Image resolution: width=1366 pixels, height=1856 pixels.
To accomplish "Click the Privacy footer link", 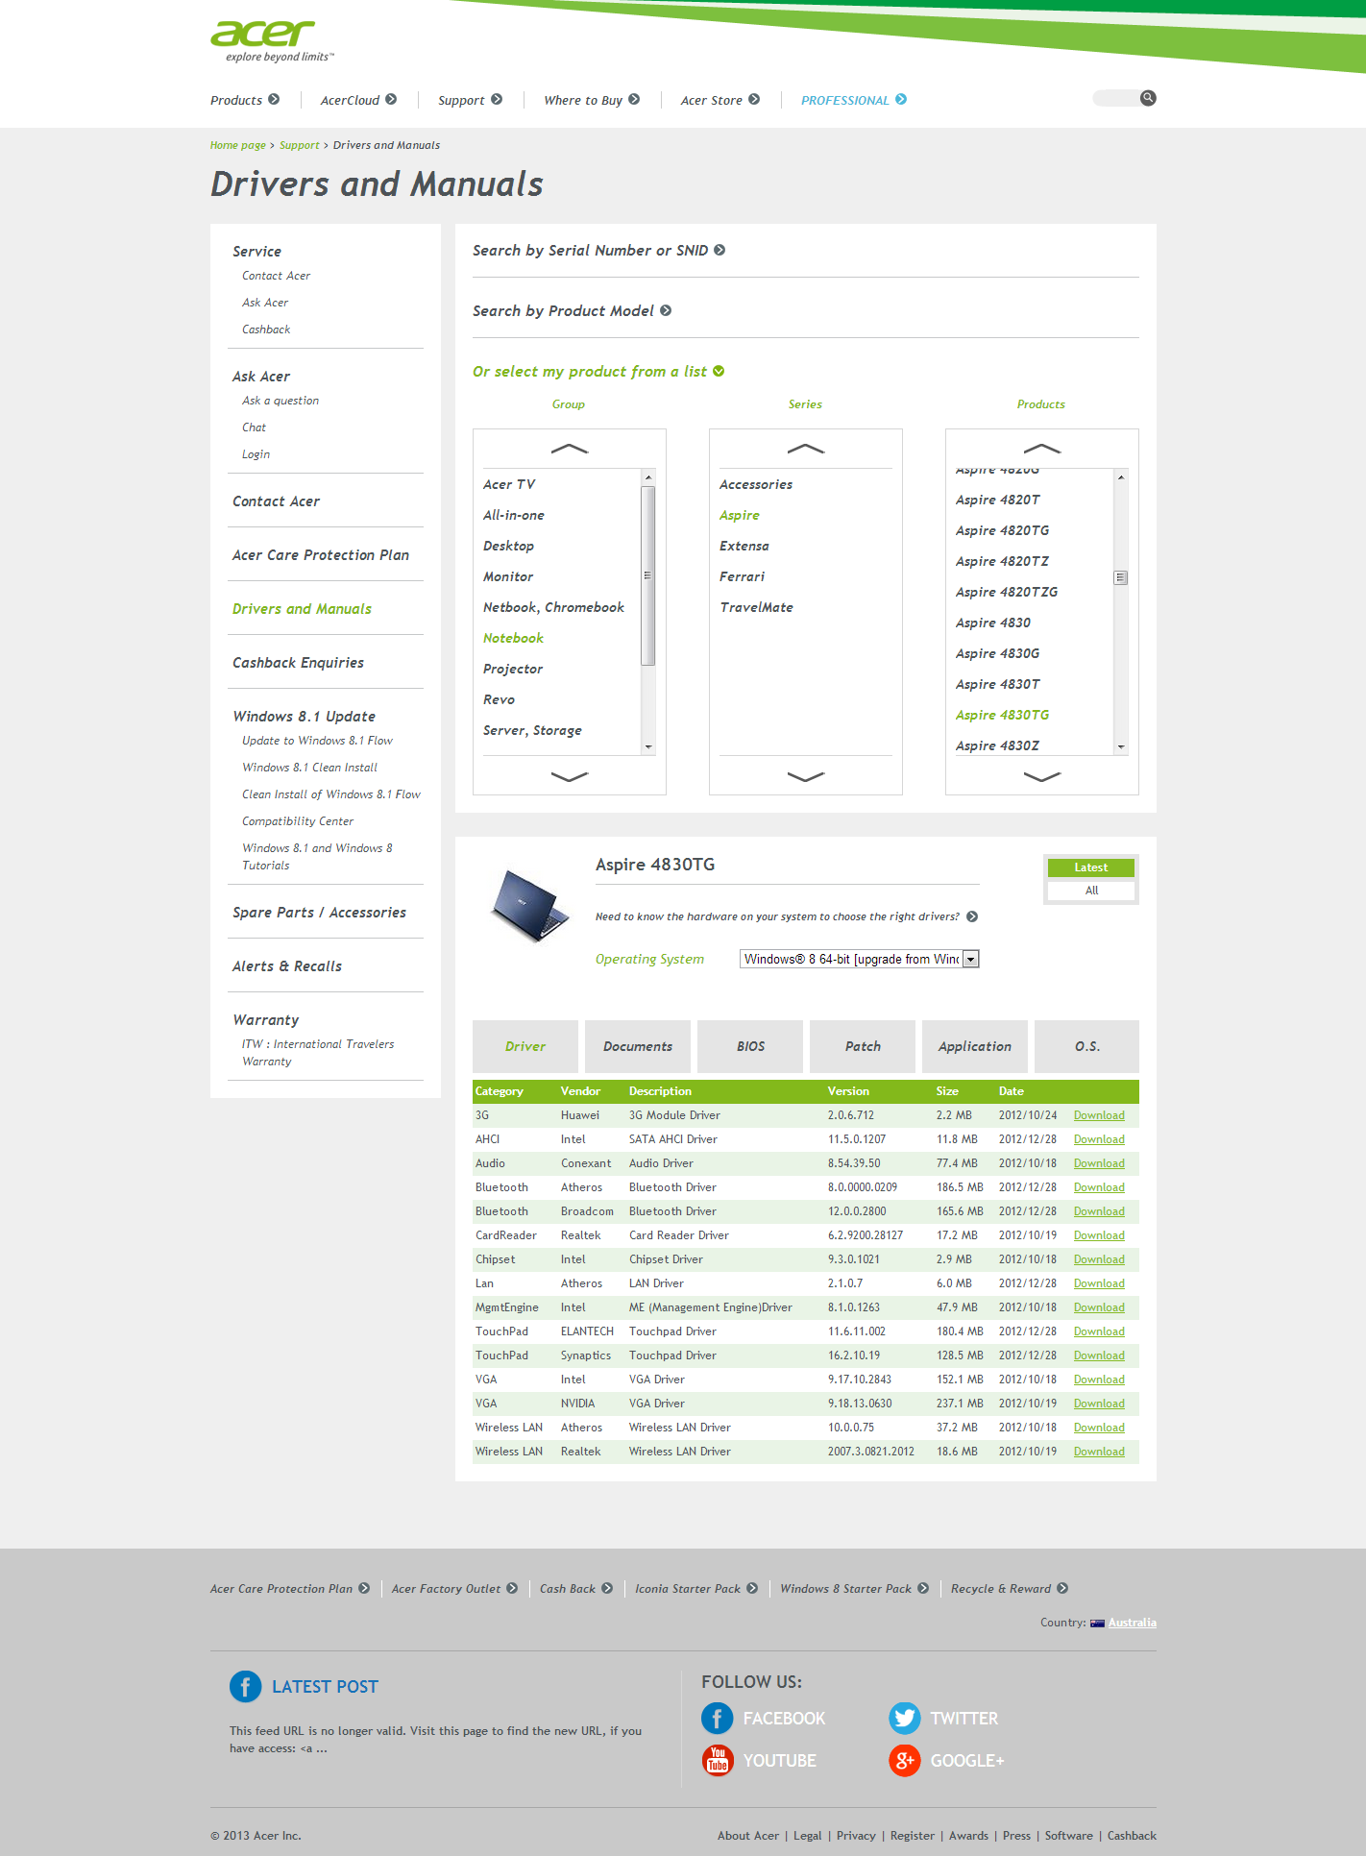I will click(856, 1836).
